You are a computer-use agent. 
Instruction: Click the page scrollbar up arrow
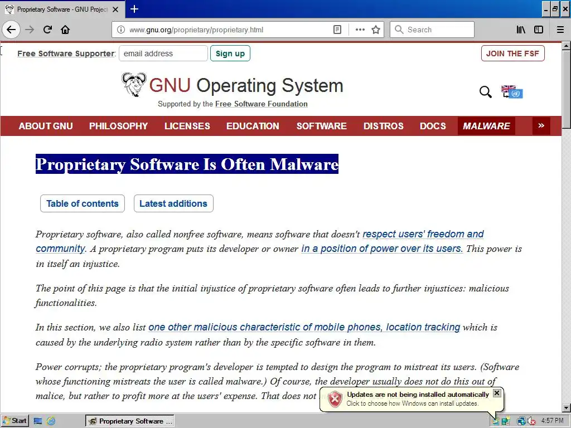pyautogui.click(x=566, y=46)
